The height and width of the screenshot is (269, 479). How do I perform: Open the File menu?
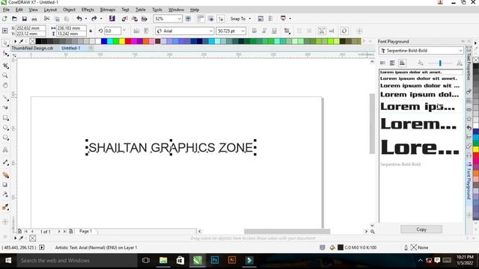pos(6,10)
